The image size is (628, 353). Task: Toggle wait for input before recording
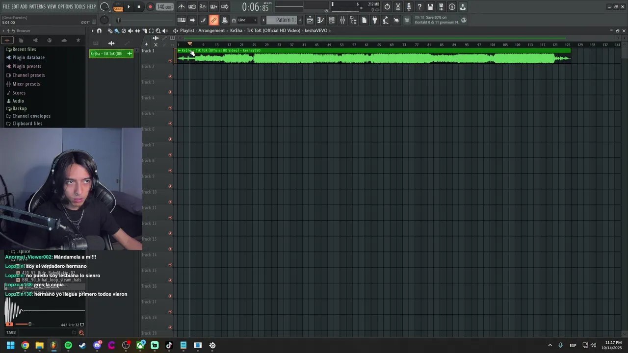coord(192,7)
